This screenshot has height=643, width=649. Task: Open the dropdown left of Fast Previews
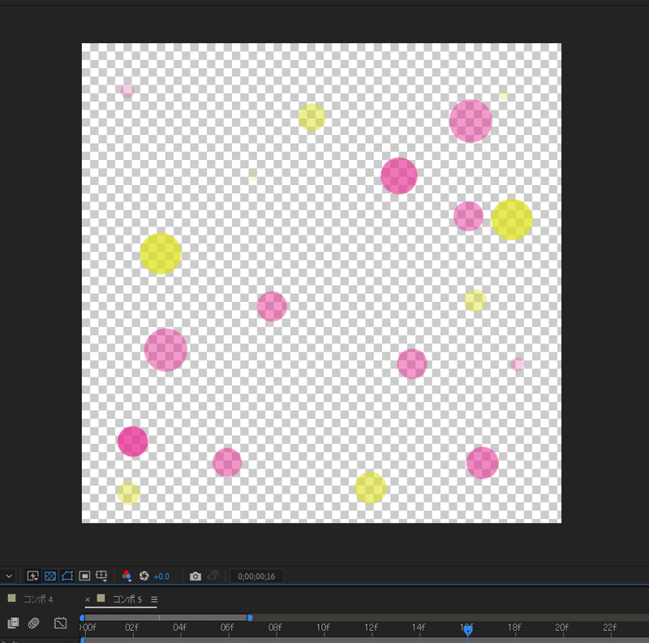point(9,576)
